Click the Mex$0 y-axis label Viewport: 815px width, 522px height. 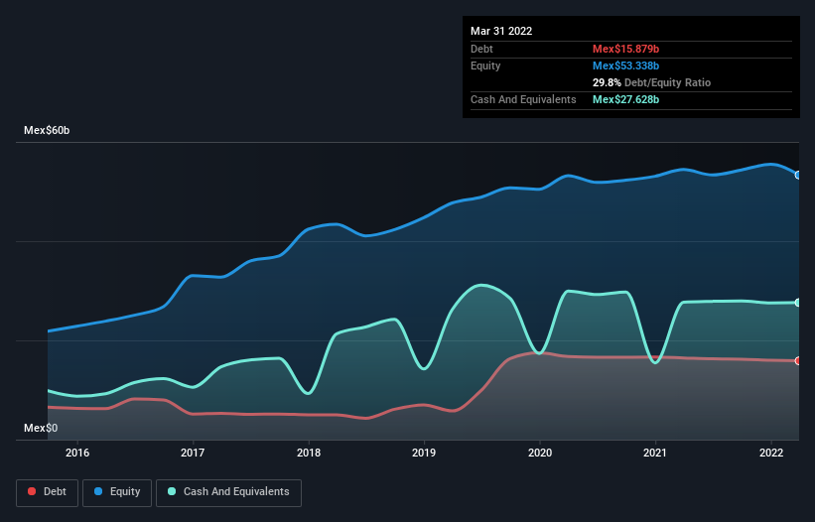coord(41,428)
